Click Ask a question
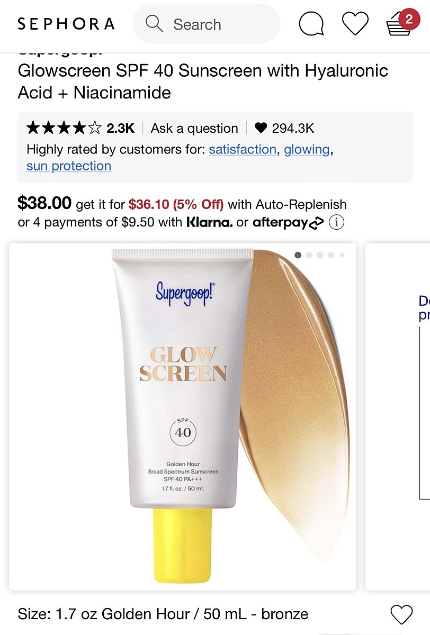 (194, 128)
